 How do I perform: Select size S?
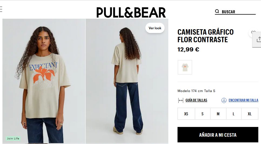[203, 114]
